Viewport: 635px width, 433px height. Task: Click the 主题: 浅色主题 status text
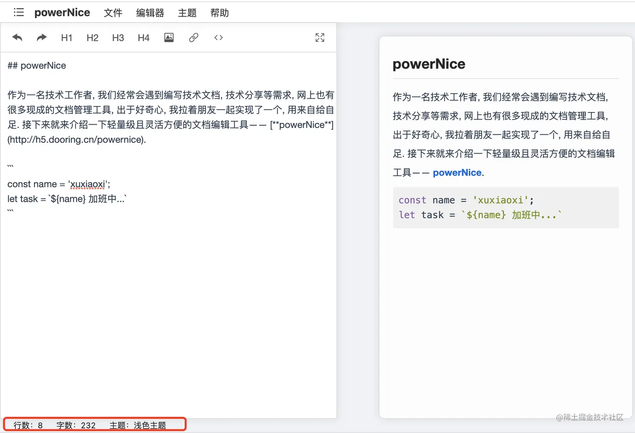click(138, 425)
